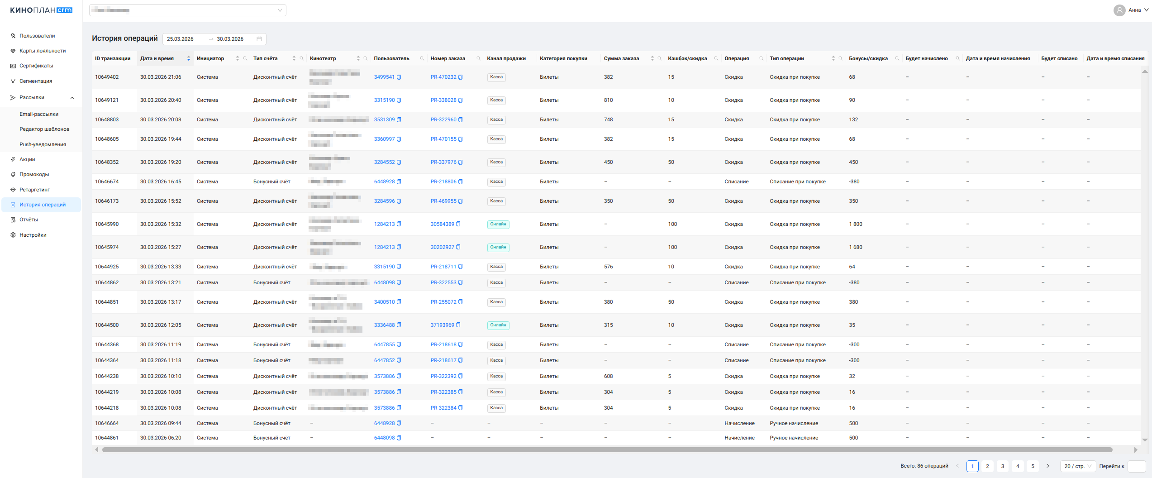Click the horizontal table scrollbar
1152x478 pixels.
click(x=606, y=450)
